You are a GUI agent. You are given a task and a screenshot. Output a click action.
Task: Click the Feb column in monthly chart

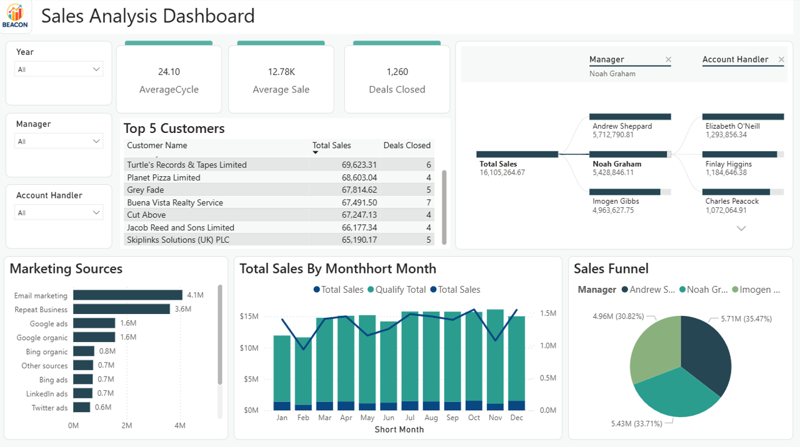pos(303,374)
